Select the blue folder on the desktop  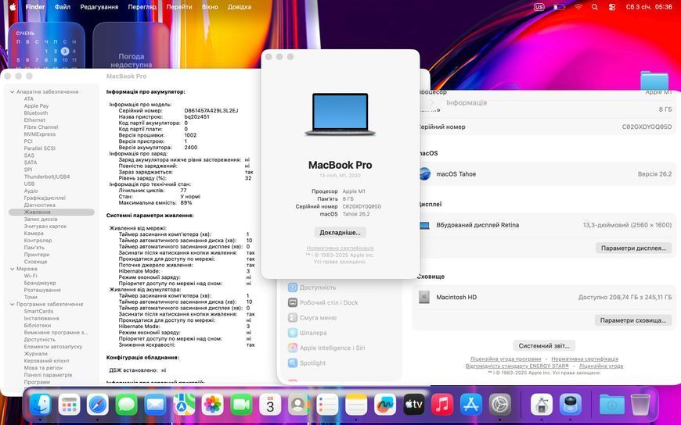coord(654,81)
